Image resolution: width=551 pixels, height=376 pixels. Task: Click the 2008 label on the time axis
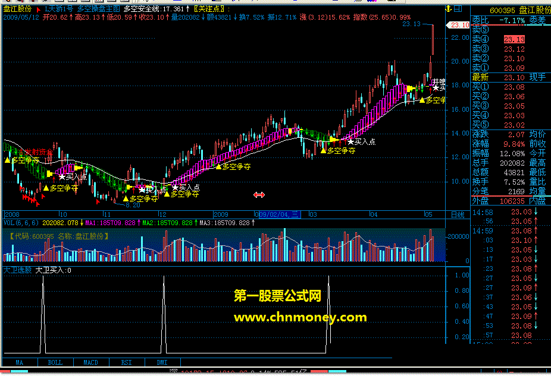(x=11, y=214)
